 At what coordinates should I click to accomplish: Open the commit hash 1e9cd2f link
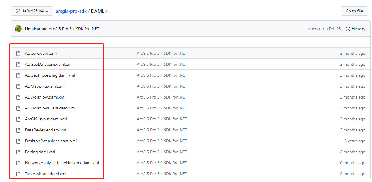point(313,29)
